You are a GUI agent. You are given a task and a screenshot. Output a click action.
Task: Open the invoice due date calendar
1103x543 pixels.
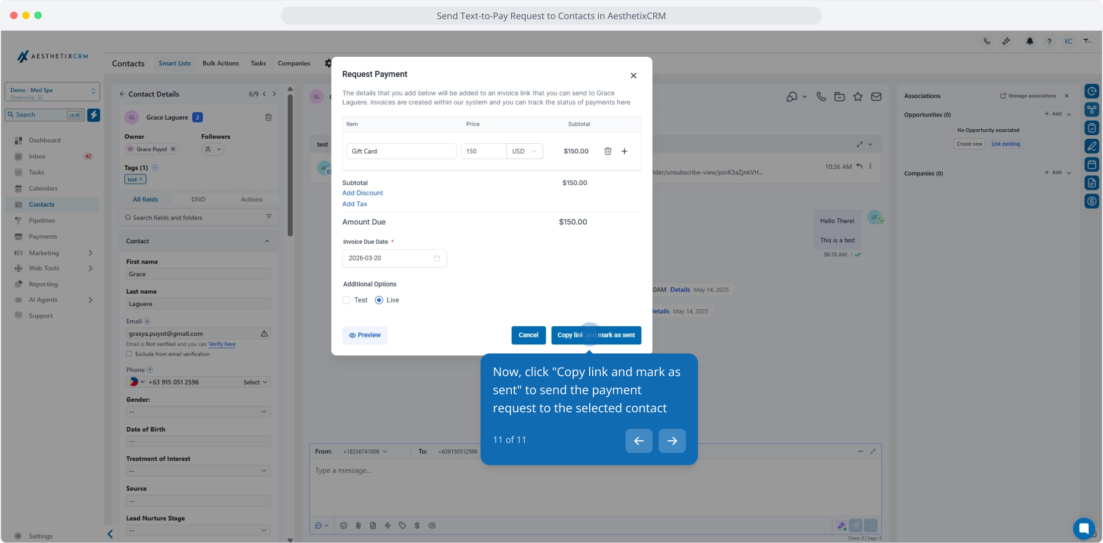[x=436, y=258]
